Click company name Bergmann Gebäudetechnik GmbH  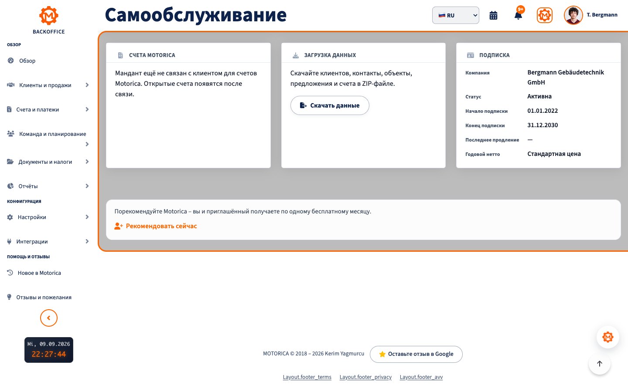[x=566, y=78]
